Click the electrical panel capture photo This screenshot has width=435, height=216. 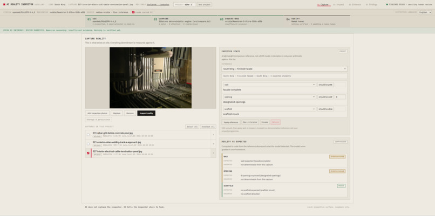pos(151,78)
